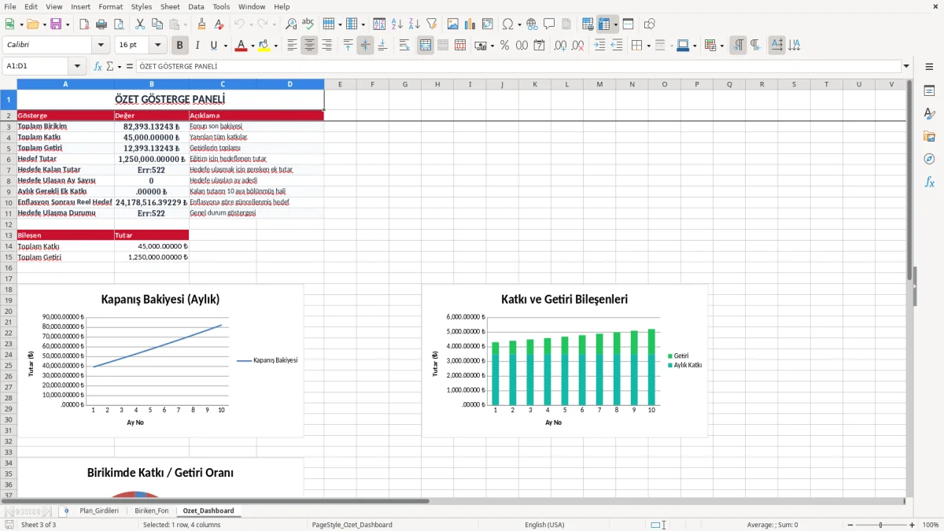The width and height of the screenshot is (944, 531).
Task: Clear direct formatting icon
Action: (219, 24)
